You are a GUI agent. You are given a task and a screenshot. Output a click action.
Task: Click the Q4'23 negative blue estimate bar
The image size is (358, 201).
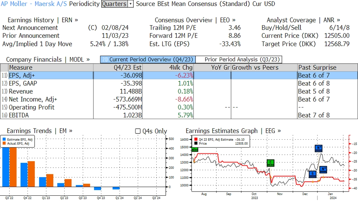coord(98,188)
